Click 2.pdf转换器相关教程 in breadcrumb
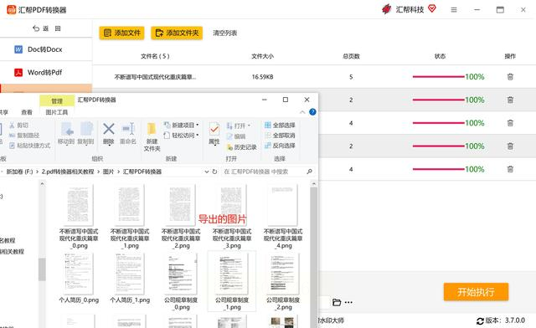 pyautogui.click(x=68, y=172)
